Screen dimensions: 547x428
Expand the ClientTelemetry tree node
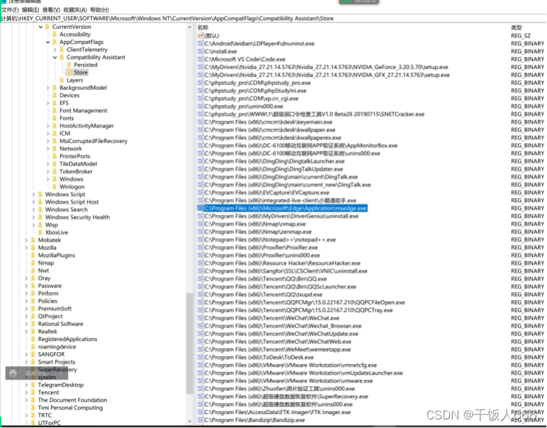[55, 50]
